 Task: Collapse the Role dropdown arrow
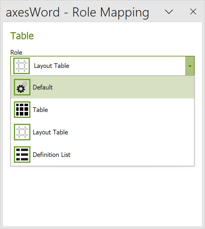click(x=190, y=66)
